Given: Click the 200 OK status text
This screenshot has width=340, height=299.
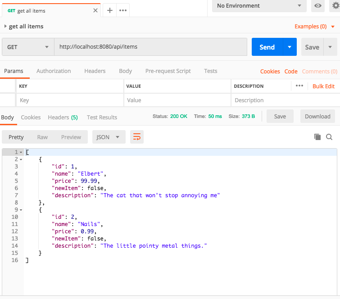Looking at the screenshot, I should 178,116.
